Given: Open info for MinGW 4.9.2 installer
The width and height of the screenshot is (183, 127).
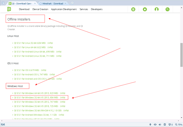Looking at the screenshot, I should (x=66, y=110).
